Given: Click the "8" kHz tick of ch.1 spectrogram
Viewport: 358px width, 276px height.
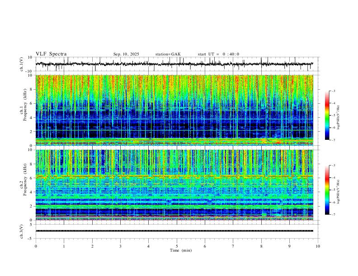Looking at the screenshot, I should (31, 89).
